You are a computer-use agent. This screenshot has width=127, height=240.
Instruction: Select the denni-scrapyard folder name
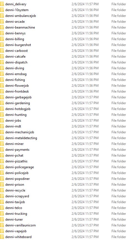[x=17, y=196]
